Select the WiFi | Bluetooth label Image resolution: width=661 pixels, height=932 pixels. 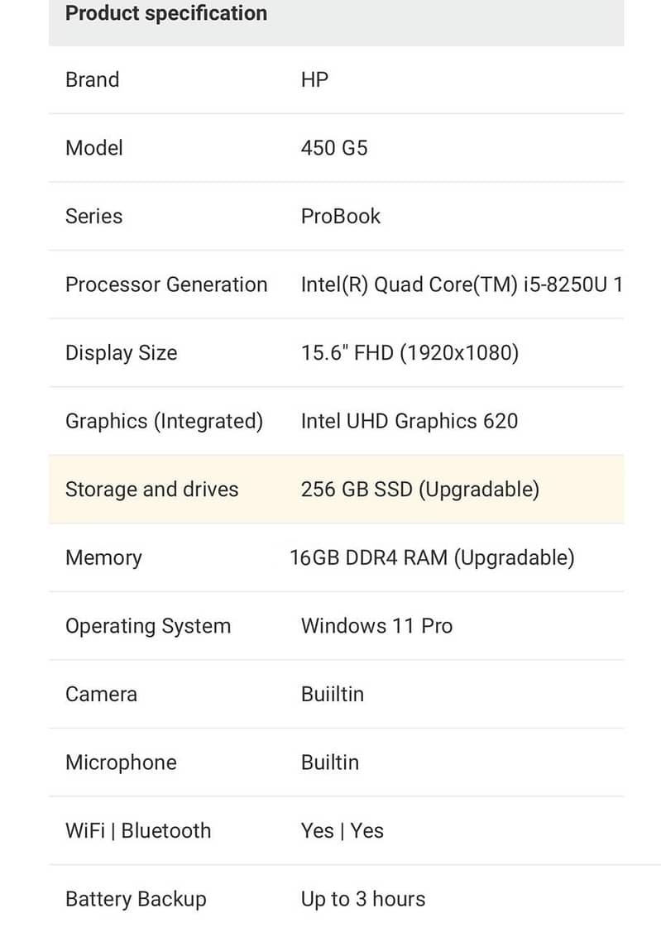click(138, 831)
